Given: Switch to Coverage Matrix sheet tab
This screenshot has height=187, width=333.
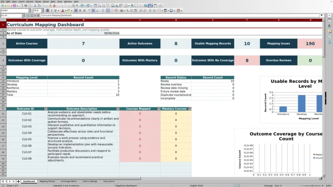Looking at the screenshot, I should [x=69, y=181].
